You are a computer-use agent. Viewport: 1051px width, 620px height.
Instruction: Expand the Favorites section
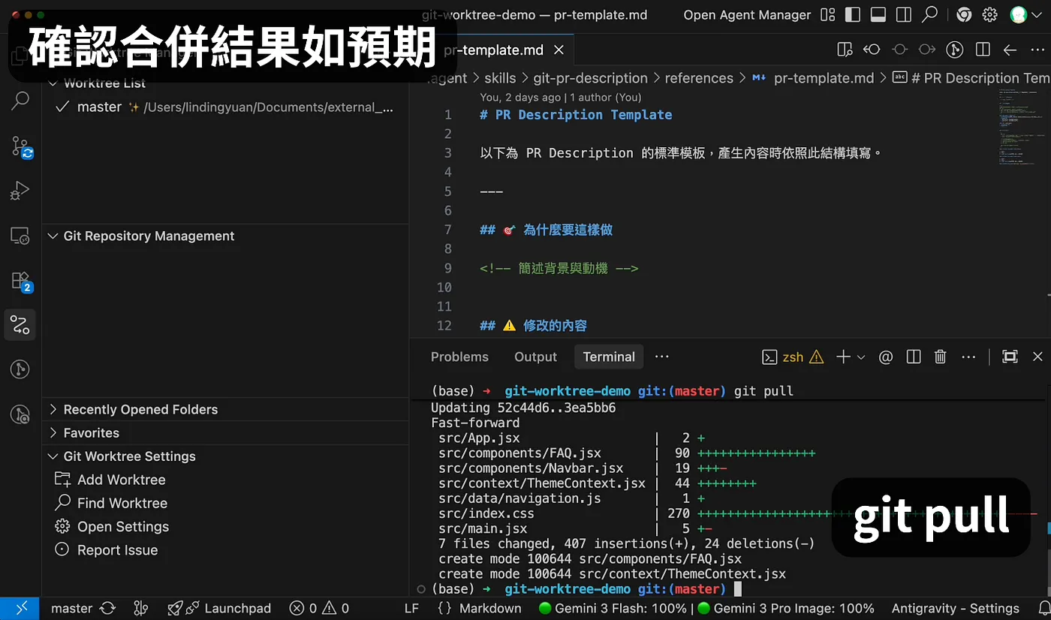point(225,433)
